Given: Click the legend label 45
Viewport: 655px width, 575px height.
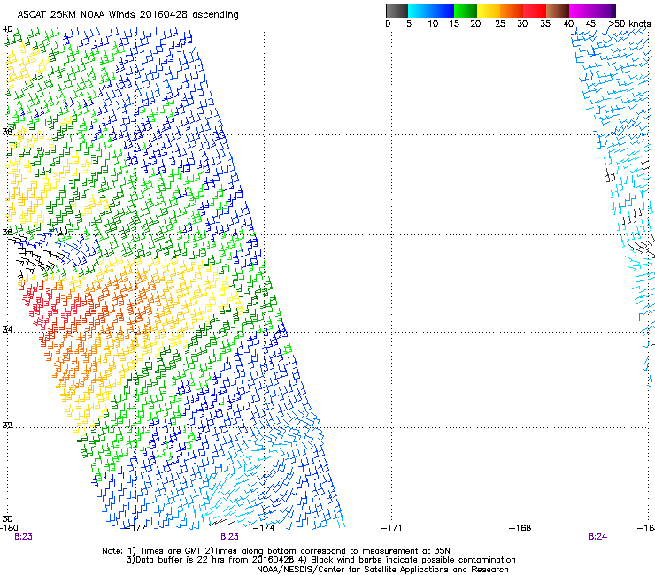Looking at the screenshot, I should 590,24.
